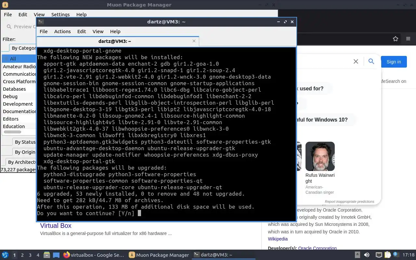416x260 pixels.
Task: Expand the By Architecture filter in Muon
Action: [x=20, y=162]
